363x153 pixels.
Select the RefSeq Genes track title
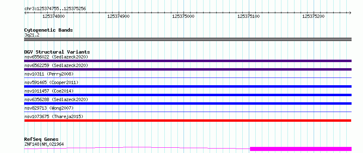42,139
